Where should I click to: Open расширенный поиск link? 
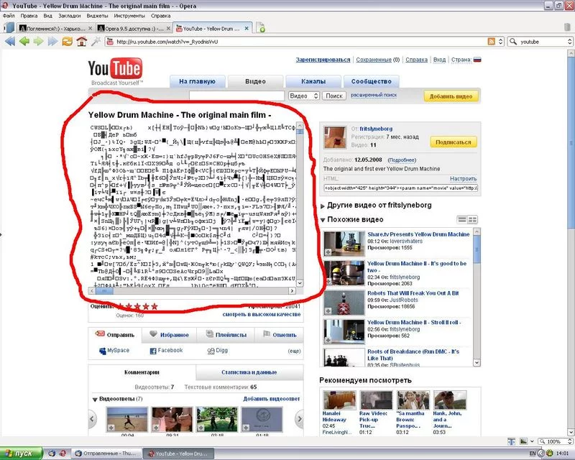coord(374,95)
